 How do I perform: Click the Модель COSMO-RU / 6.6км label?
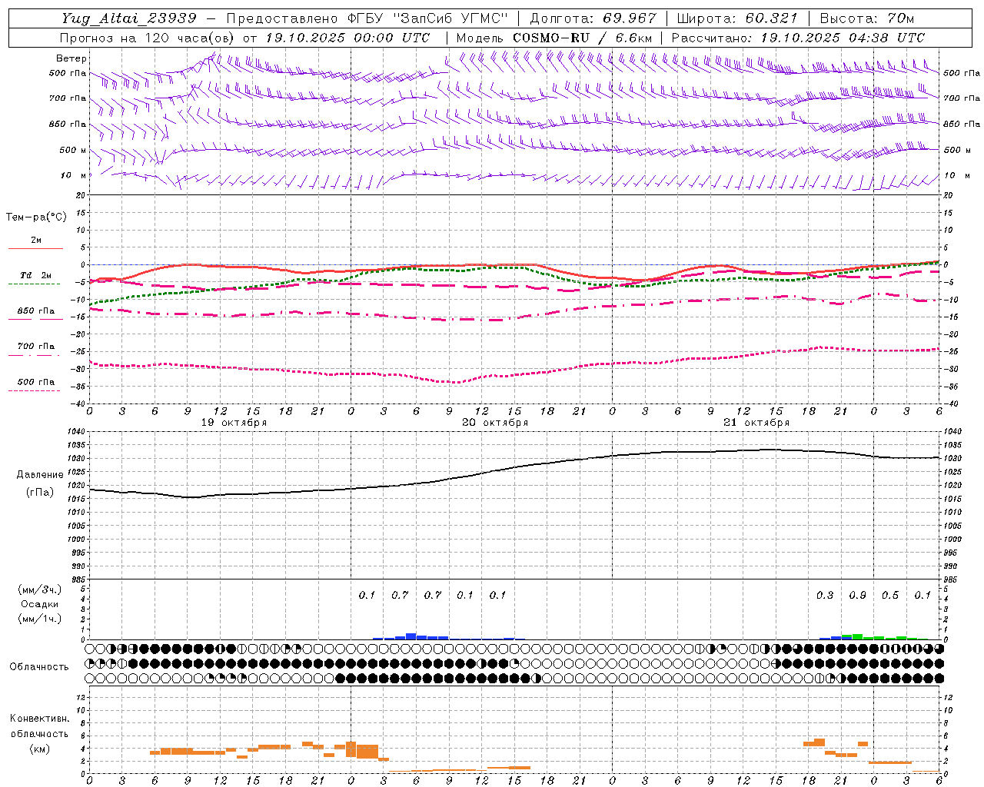[553, 38]
